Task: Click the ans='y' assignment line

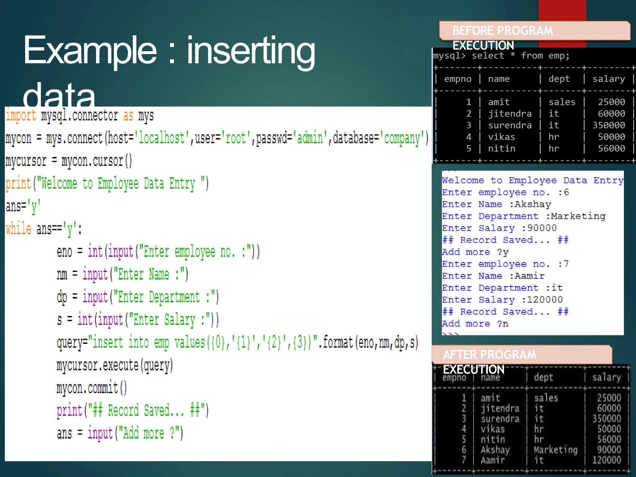Action: click(23, 206)
